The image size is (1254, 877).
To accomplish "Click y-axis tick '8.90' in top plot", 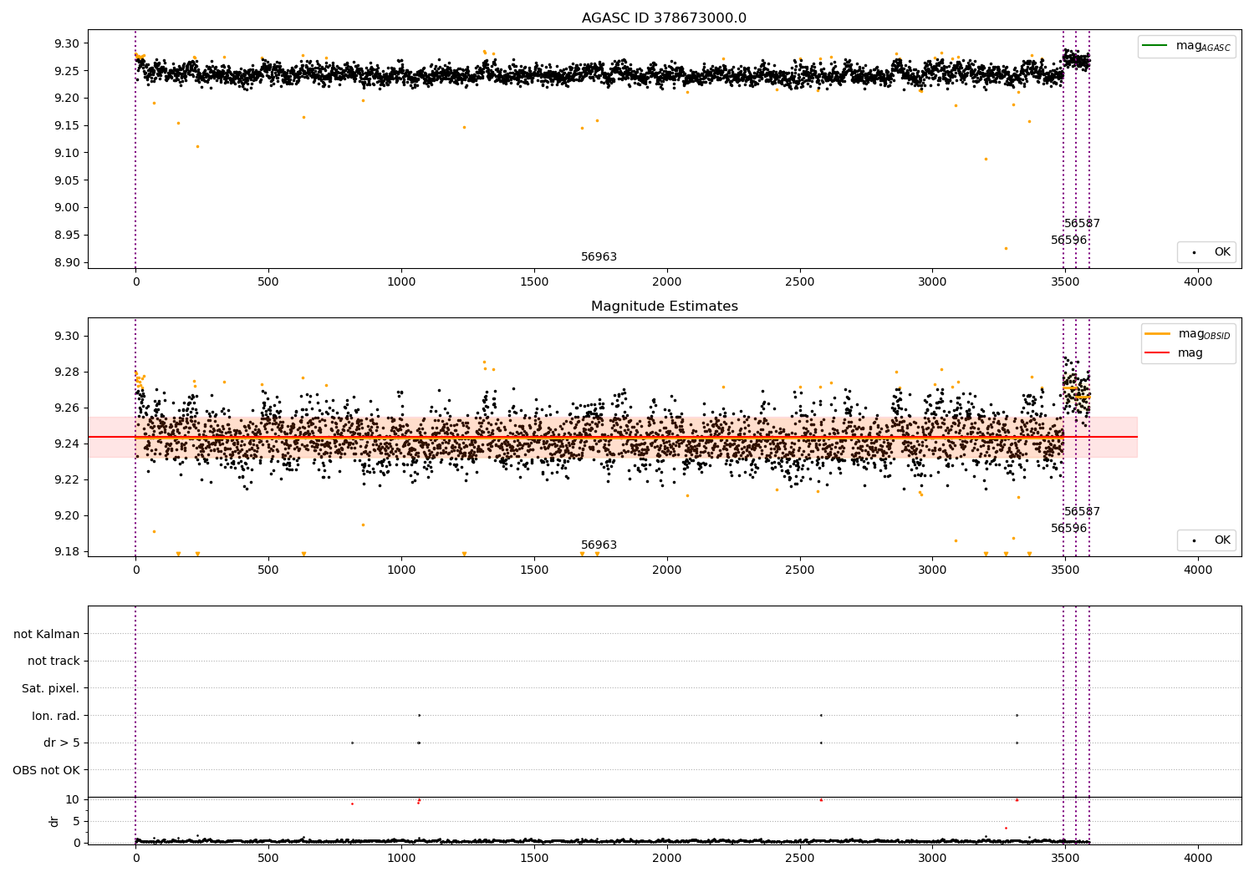I will click(66, 262).
